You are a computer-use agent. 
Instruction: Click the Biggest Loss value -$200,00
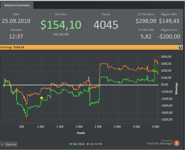point(169,36)
